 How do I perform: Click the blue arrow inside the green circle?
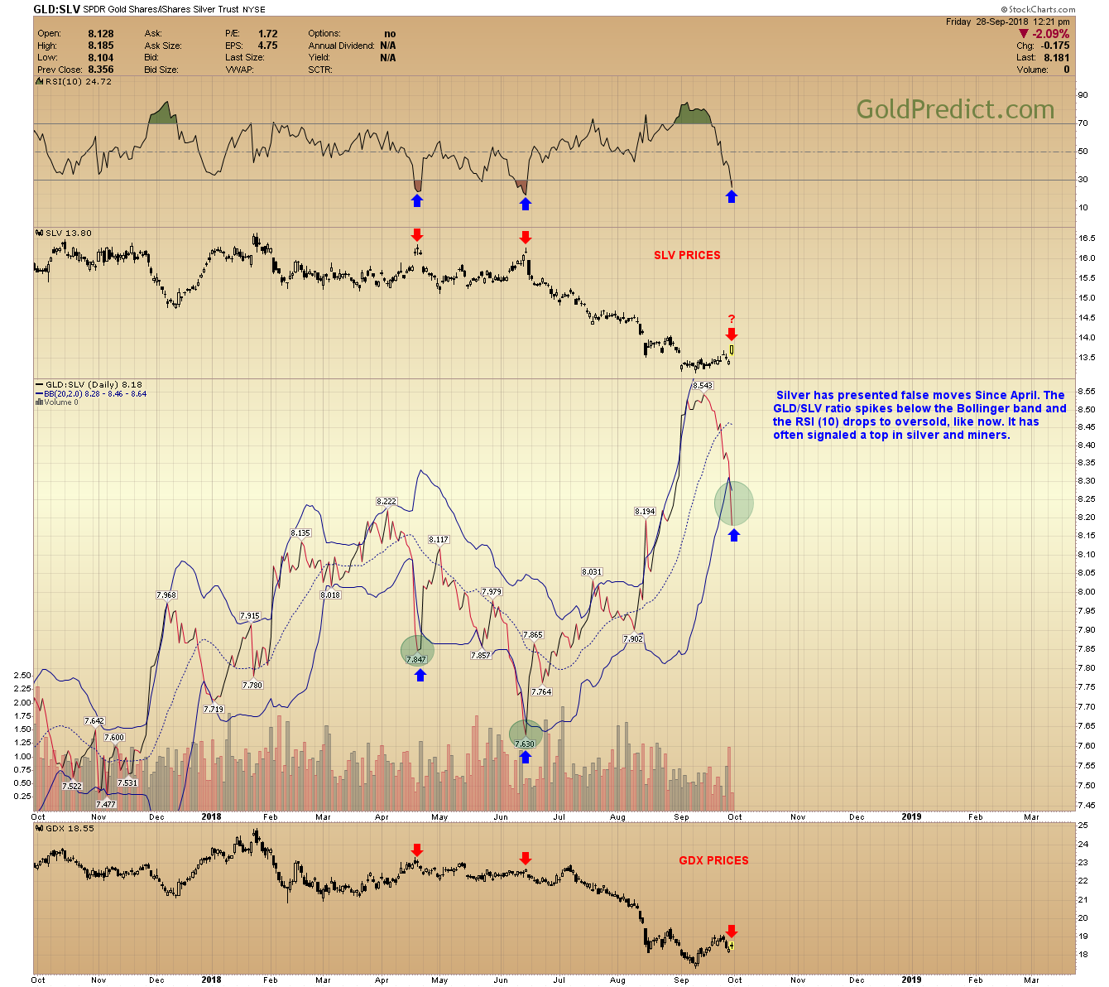[x=733, y=534]
